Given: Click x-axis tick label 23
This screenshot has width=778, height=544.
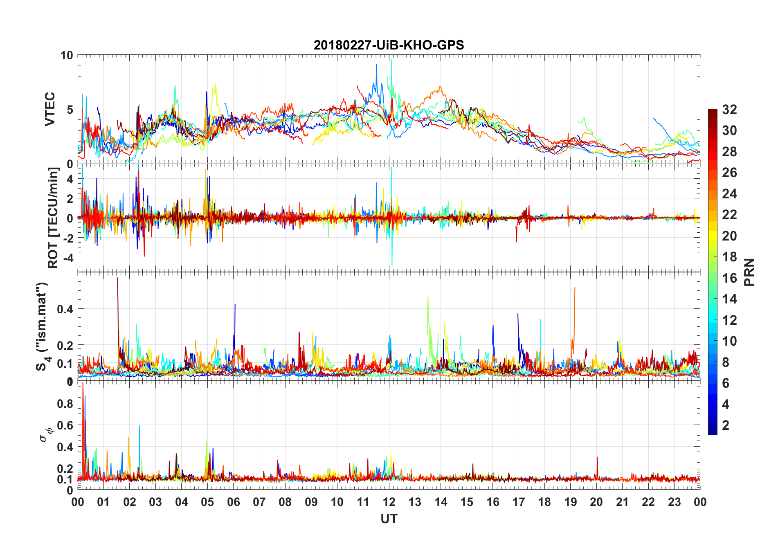Looking at the screenshot, I should pyautogui.click(x=674, y=502).
